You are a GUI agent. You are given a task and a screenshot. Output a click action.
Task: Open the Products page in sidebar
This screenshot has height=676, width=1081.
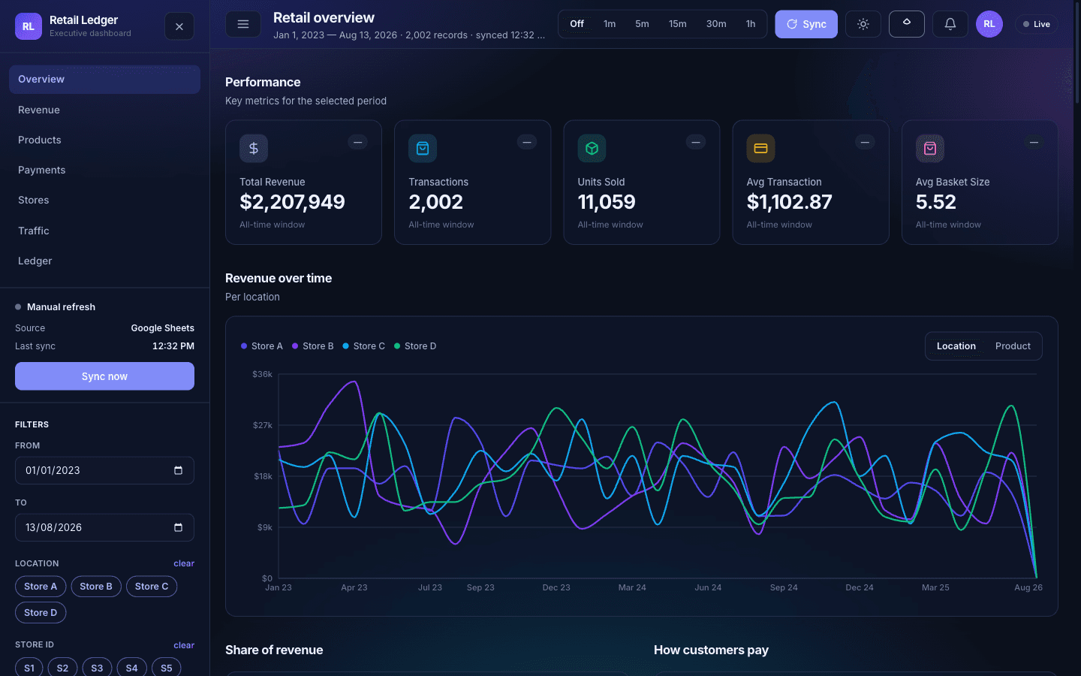pos(104,140)
